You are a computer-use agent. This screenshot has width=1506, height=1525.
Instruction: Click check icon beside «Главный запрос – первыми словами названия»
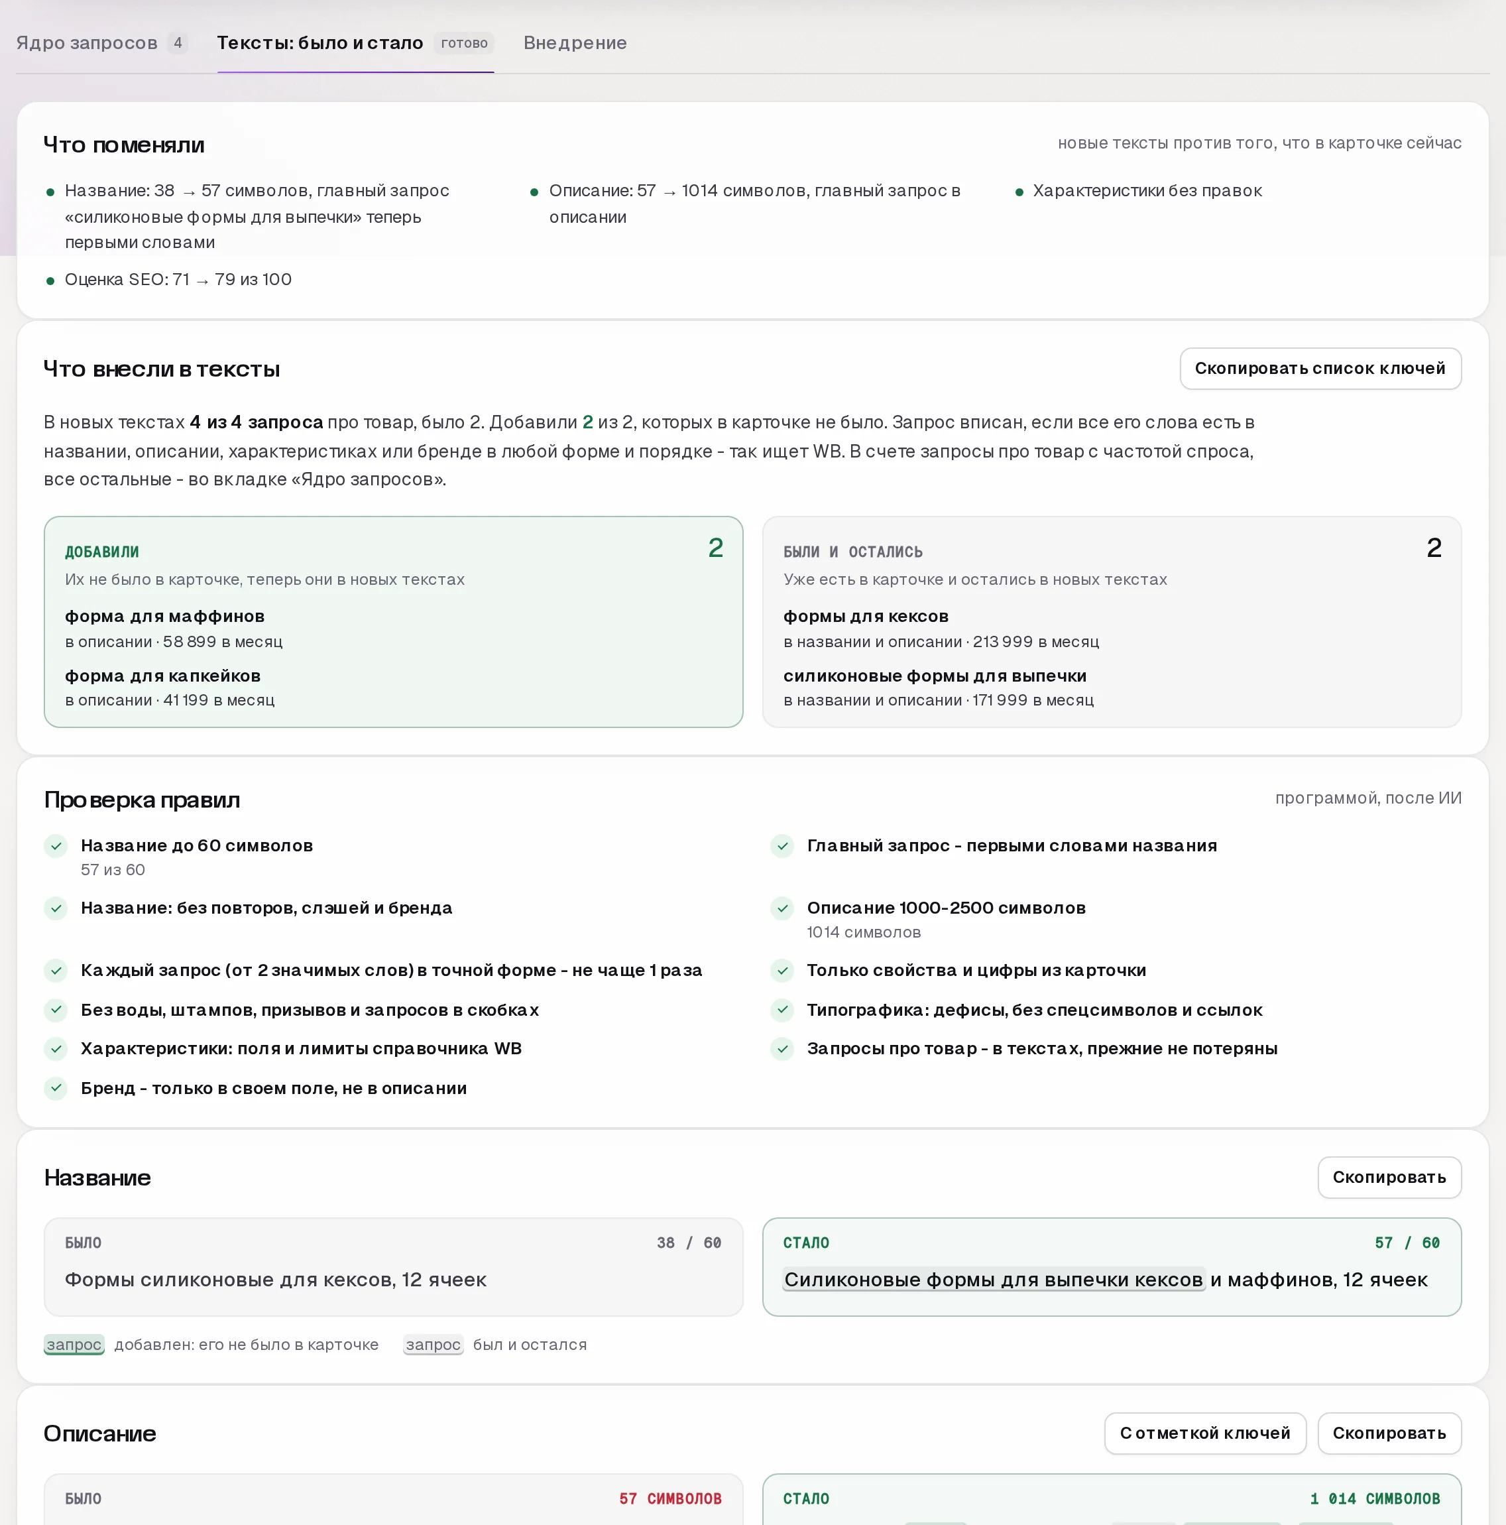pos(782,845)
